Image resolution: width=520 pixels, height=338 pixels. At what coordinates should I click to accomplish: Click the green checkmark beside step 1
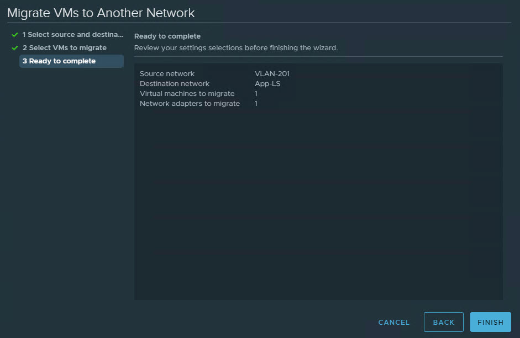(15, 35)
